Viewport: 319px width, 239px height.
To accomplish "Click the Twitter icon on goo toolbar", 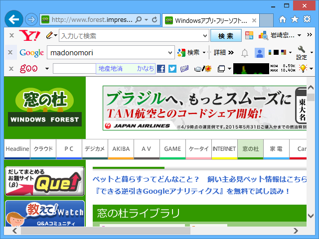I will pyautogui.click(x=172, y=69).
